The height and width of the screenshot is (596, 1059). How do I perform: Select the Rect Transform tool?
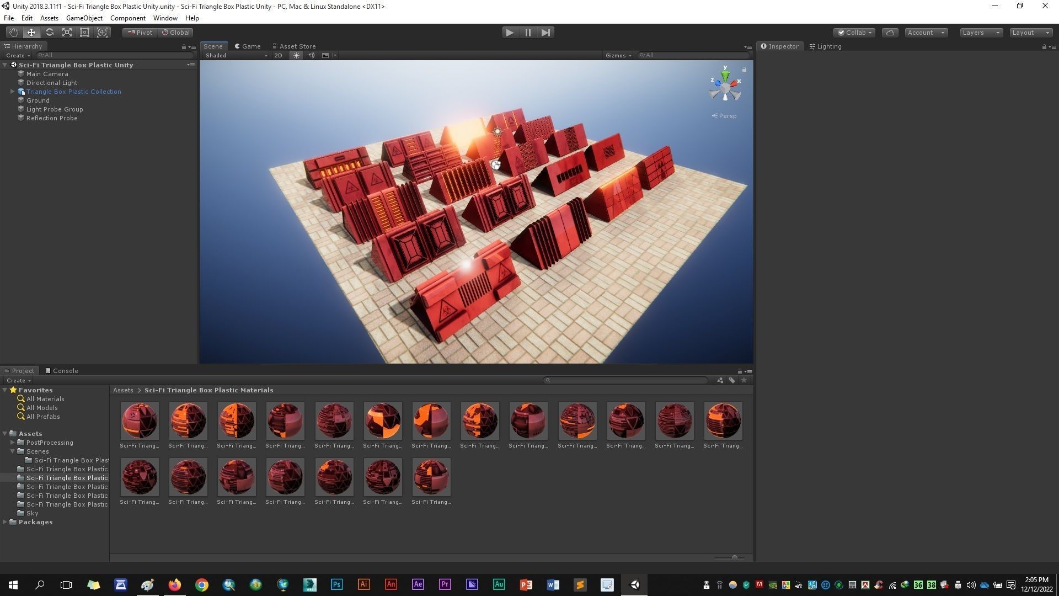(84, 33)
